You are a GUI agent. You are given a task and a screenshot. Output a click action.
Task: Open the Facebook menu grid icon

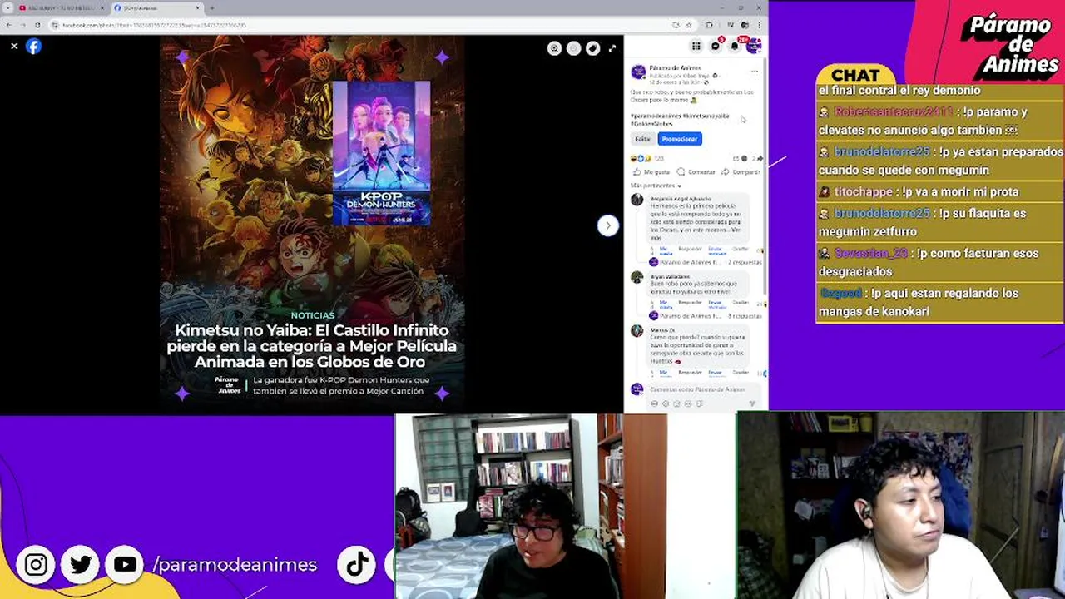(696, 46)
